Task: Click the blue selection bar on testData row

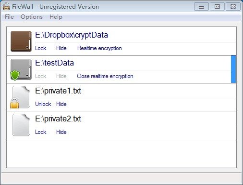Action: click(x=233, y=69)
